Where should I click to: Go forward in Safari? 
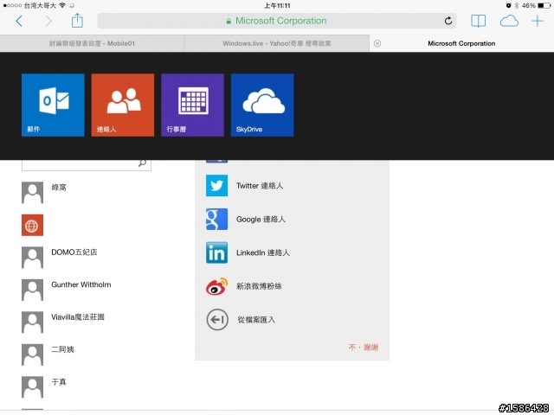point(48,21)
